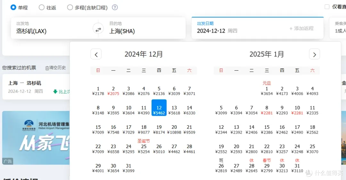Select the 往返 round-trip radio button
The height and width of the screenshot is (180, 346).
[42, 7]
